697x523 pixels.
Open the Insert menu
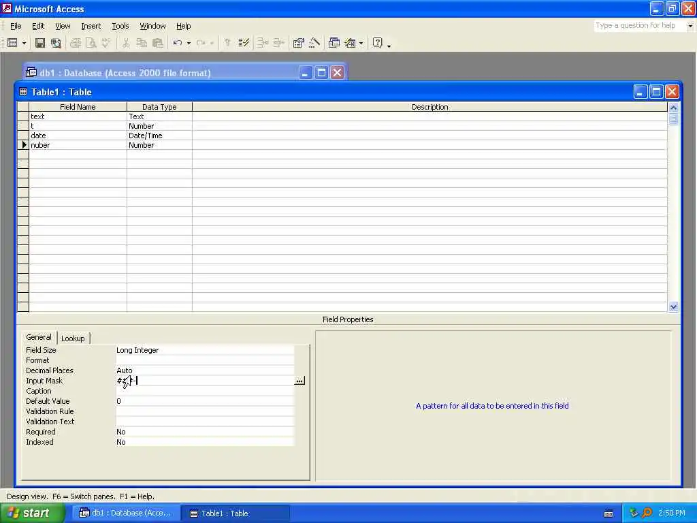coord(91,26)
